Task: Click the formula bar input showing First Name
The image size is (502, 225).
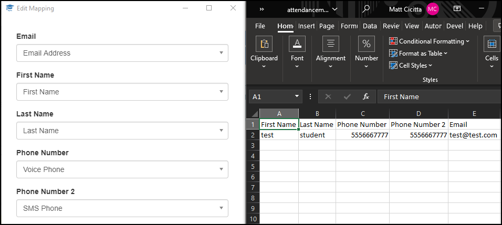Action: tap(439, 97)
